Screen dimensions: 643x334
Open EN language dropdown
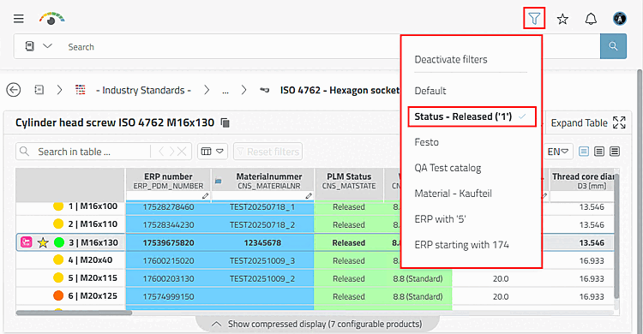coord(558,152)
